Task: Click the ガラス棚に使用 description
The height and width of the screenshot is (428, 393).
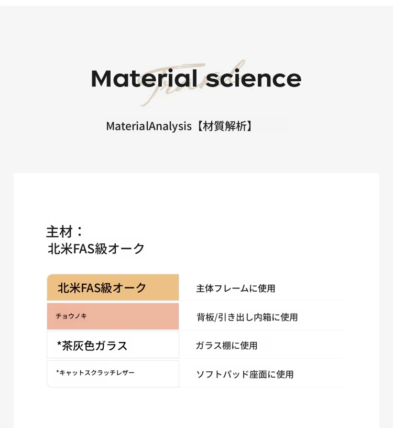Action: tap(226, 346)
